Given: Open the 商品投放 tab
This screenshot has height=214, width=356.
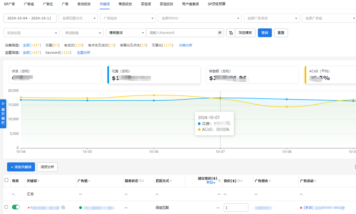Looking at the screenshot, I should 125,4.
